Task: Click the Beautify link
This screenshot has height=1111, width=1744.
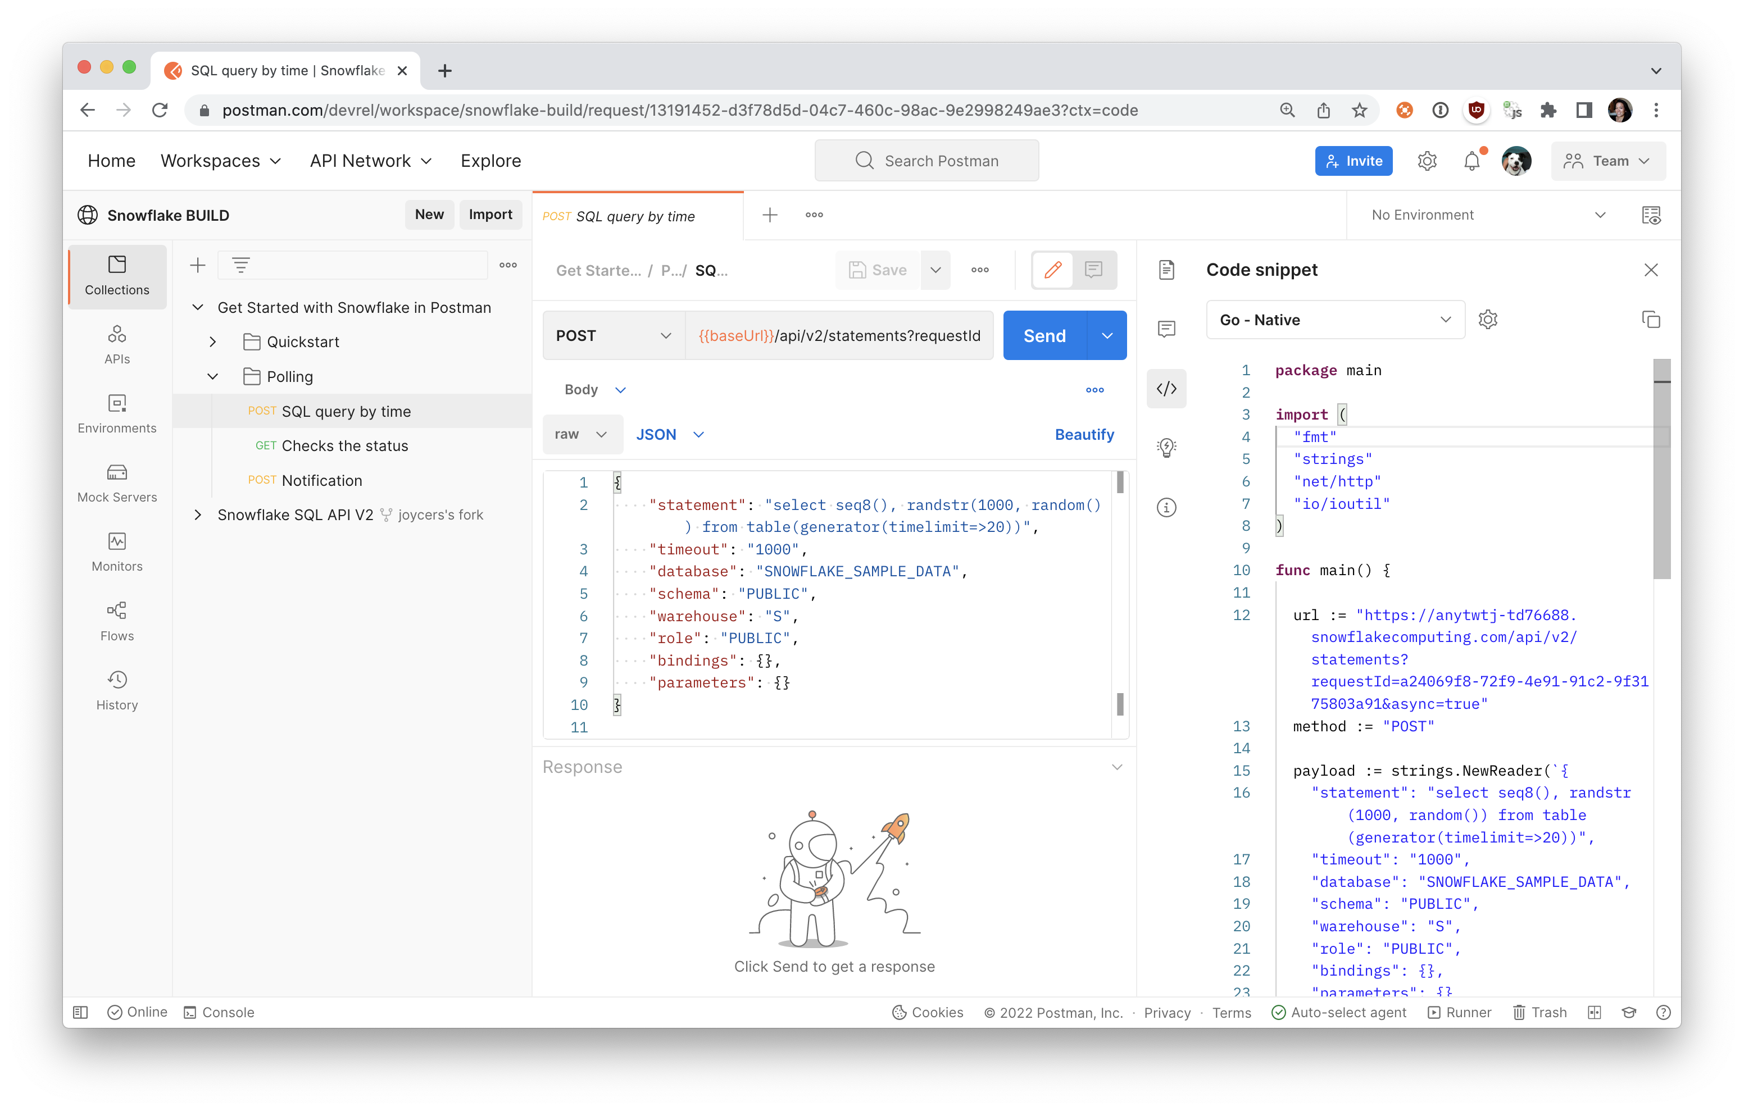Action: click(1083, 435)
